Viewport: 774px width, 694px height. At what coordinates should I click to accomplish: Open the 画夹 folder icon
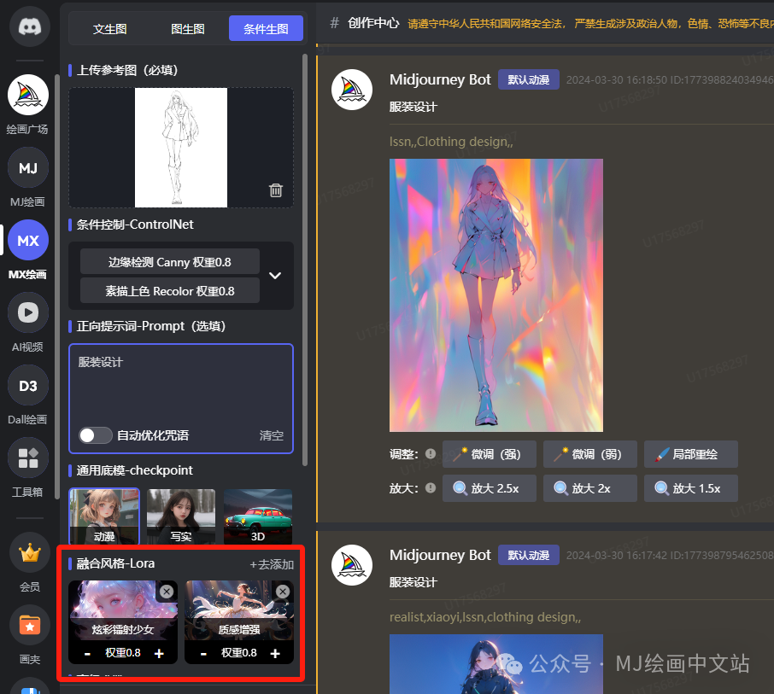(27, 625)
